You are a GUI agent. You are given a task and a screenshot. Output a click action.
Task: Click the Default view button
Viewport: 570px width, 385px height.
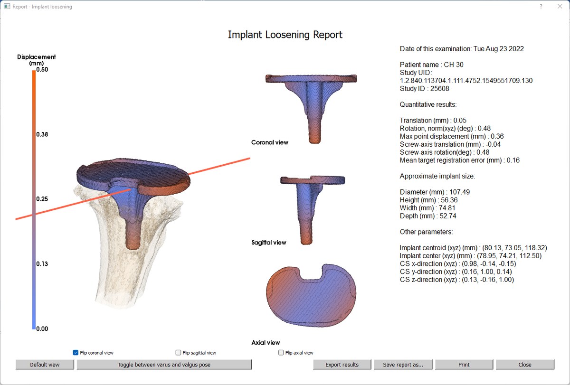click(x=45, y=365)
